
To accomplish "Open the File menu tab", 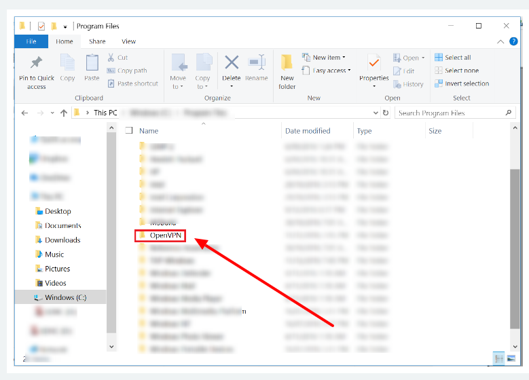I will [31, 41].
